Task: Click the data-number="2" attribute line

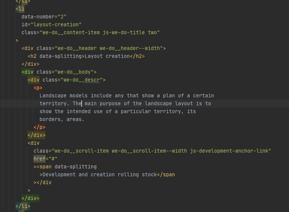Action: click(44, 17)
